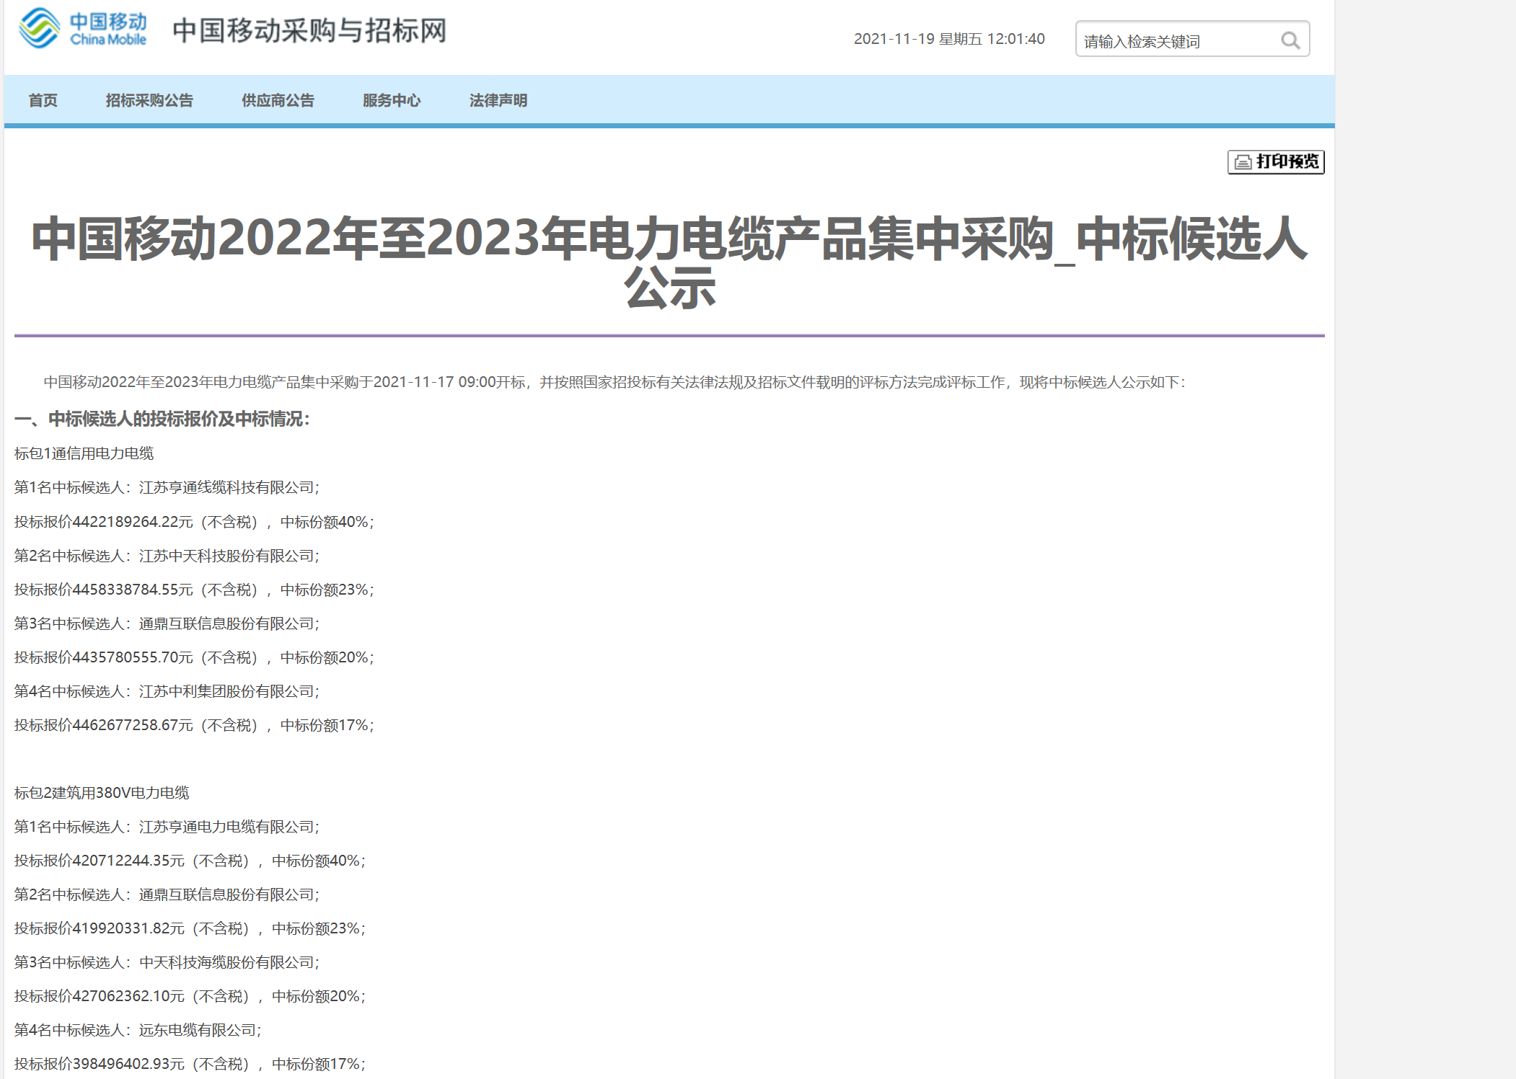The image size is (1516, 1079).
Task: Click the intro paragraph about 2021-11-17 09:00开标
Action: click(x=614, y=382)
